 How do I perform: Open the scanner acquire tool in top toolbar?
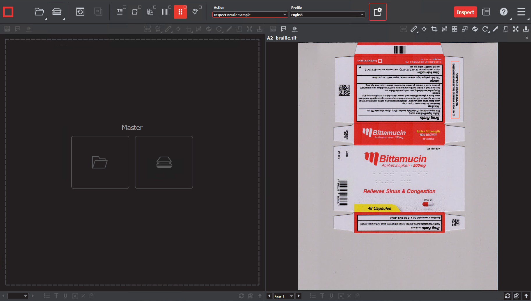click(x=57, y=12)
